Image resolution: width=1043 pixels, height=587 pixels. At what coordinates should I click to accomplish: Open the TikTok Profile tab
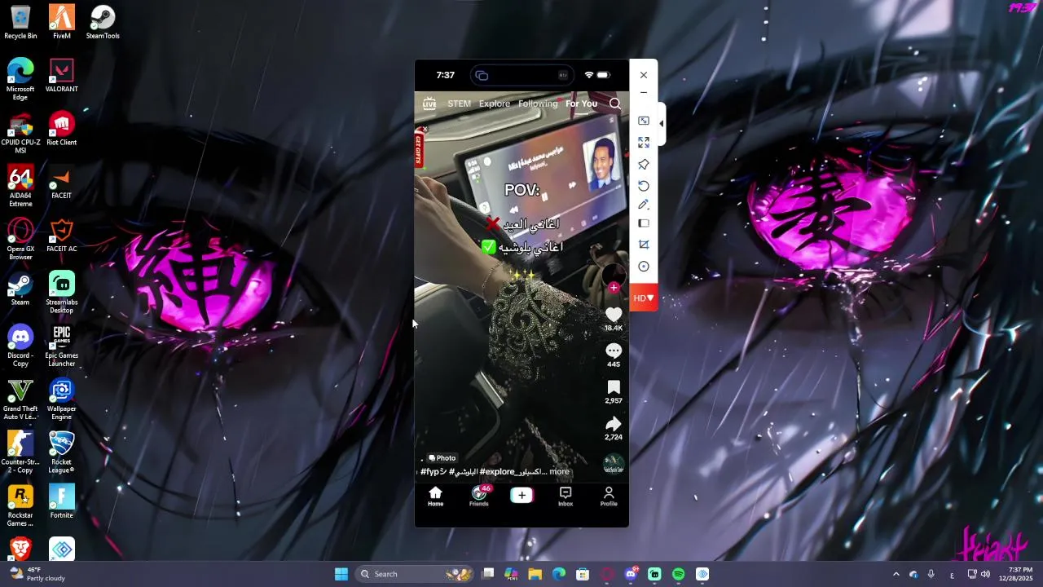coord(609,497)
